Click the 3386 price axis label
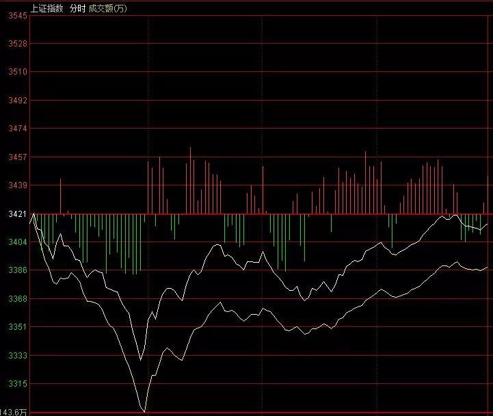Screen dimensions: 493x416 click(x=18, y=270)
